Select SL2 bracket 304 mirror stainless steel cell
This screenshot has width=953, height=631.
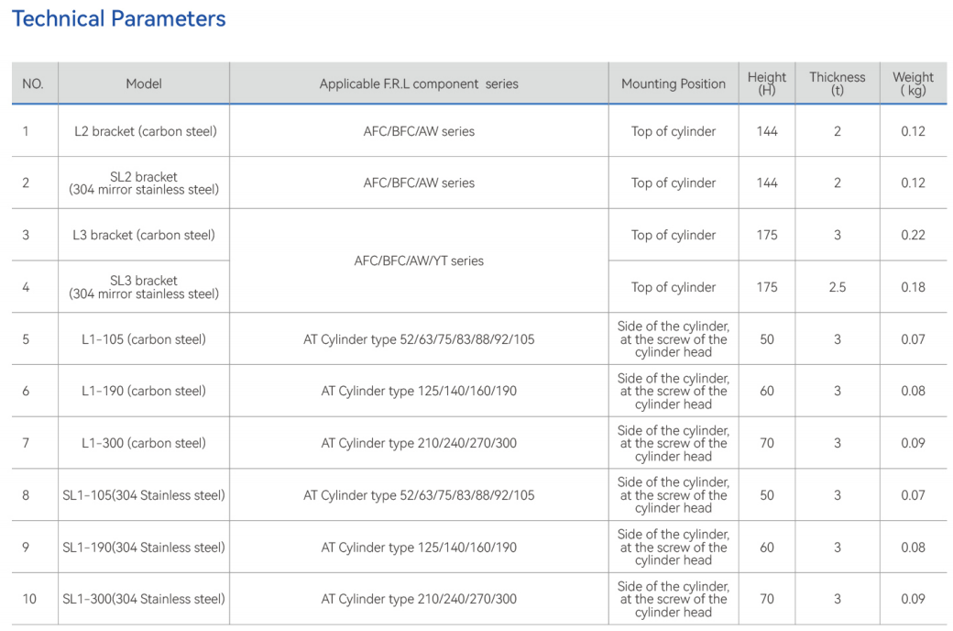(144, 183)
